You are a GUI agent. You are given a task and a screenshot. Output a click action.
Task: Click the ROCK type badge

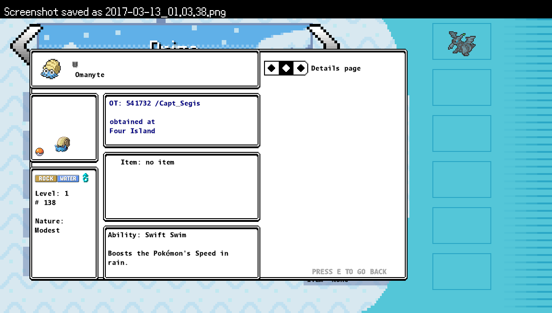(x=46, y=179)
